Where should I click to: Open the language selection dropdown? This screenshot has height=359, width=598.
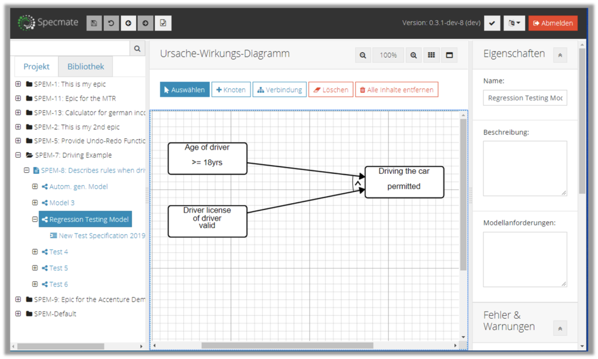coord(514,23)
